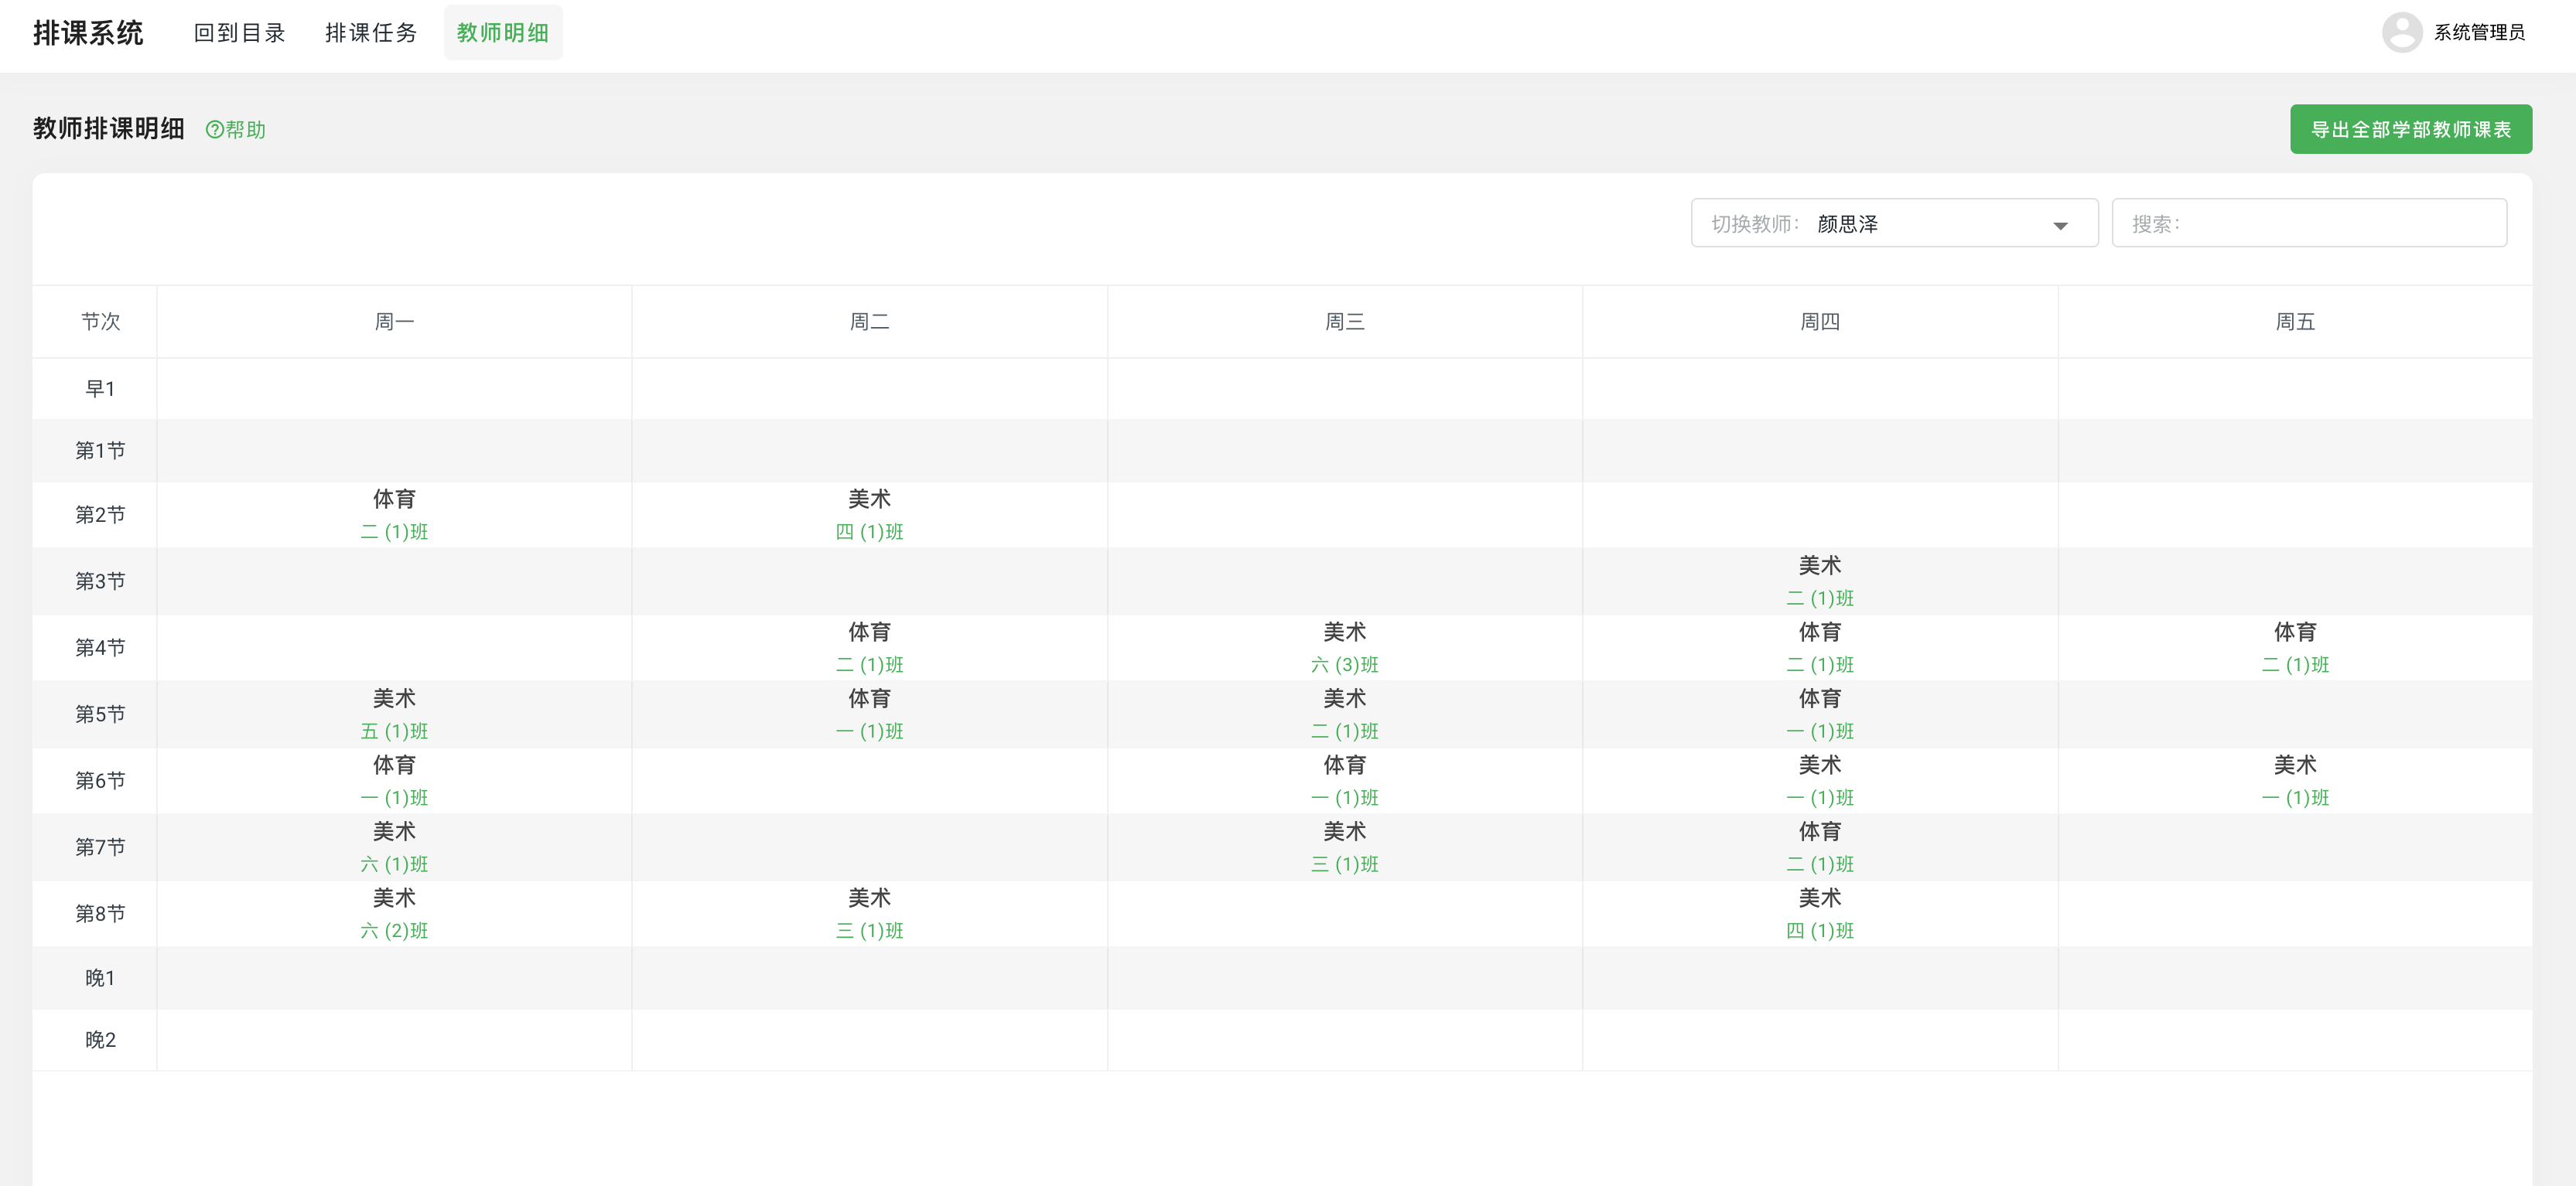
Task: Select the 教师明细 tab
Action: (503, 33)
